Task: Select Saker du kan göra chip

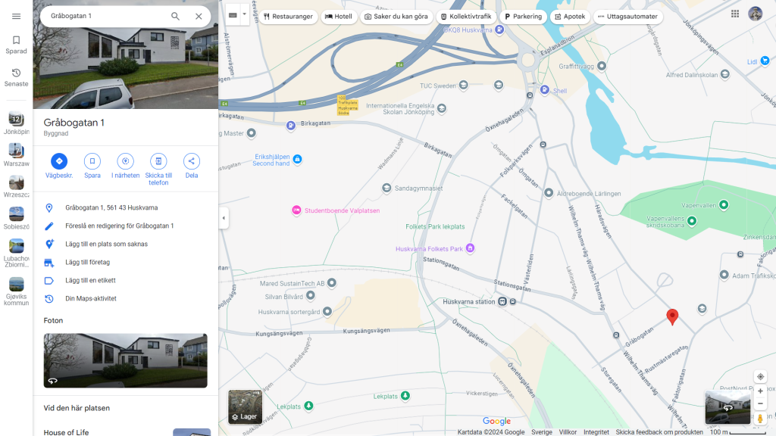Action: click(x=396, y=17)
